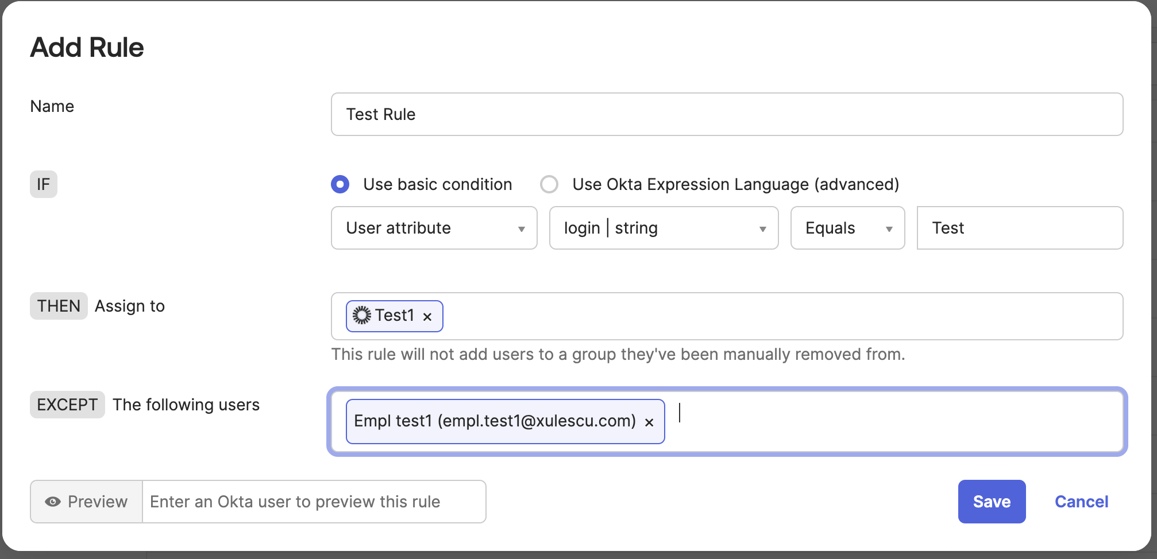
Task: Cancel the Add Rule dialog
Action: point(1081,501)
